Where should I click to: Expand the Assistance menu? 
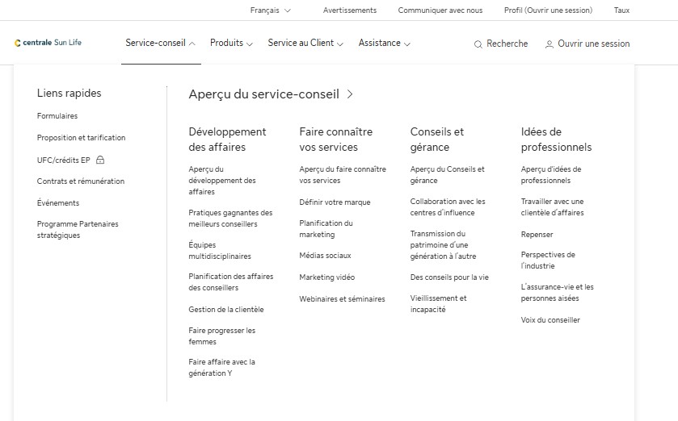[384, 44]
